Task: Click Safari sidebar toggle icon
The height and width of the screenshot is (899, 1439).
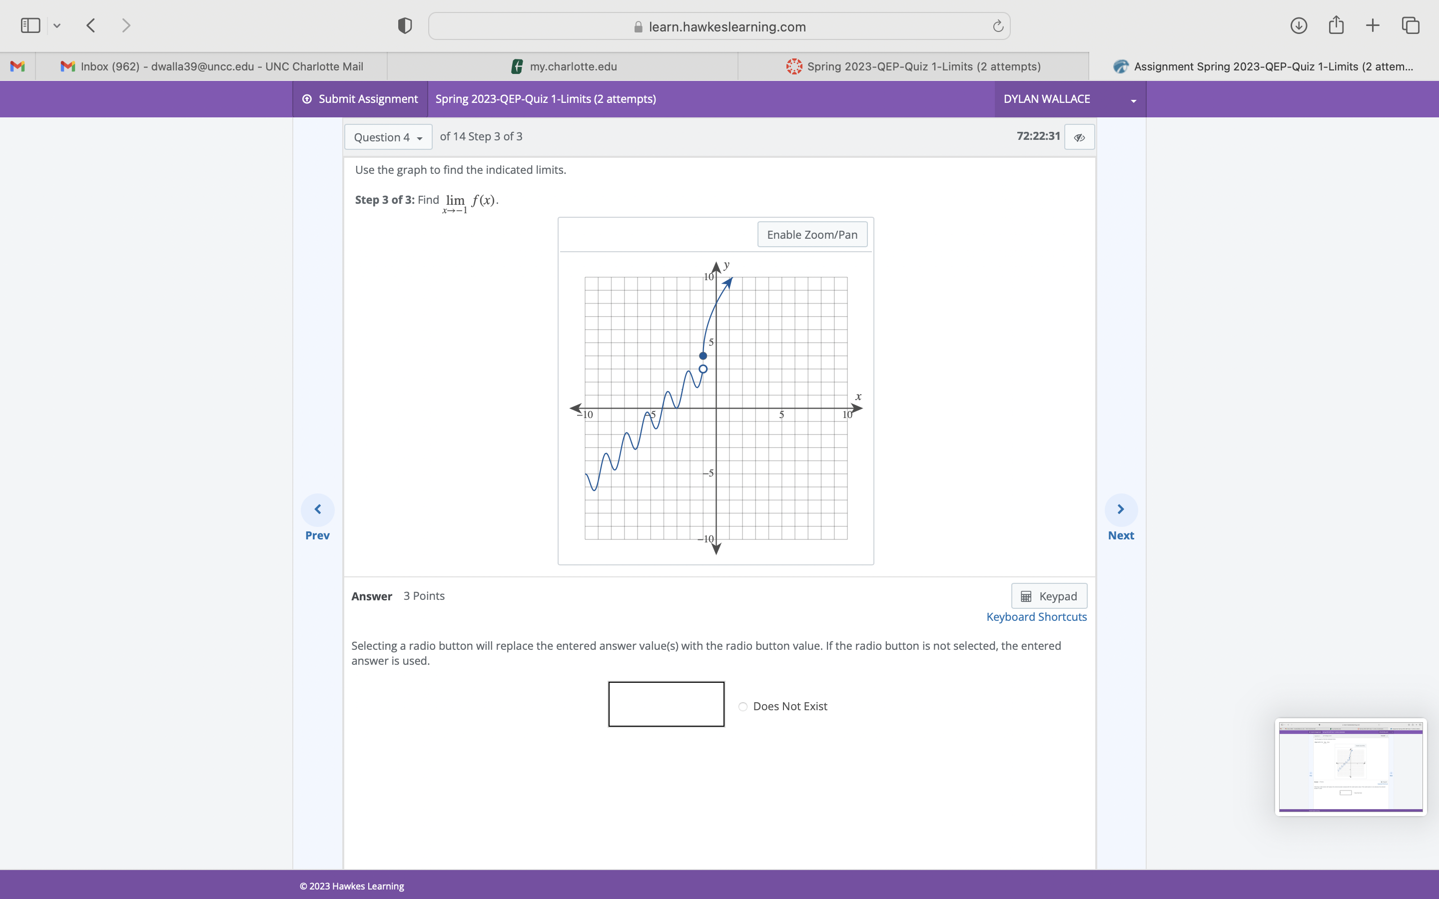Action: [30, 25]
